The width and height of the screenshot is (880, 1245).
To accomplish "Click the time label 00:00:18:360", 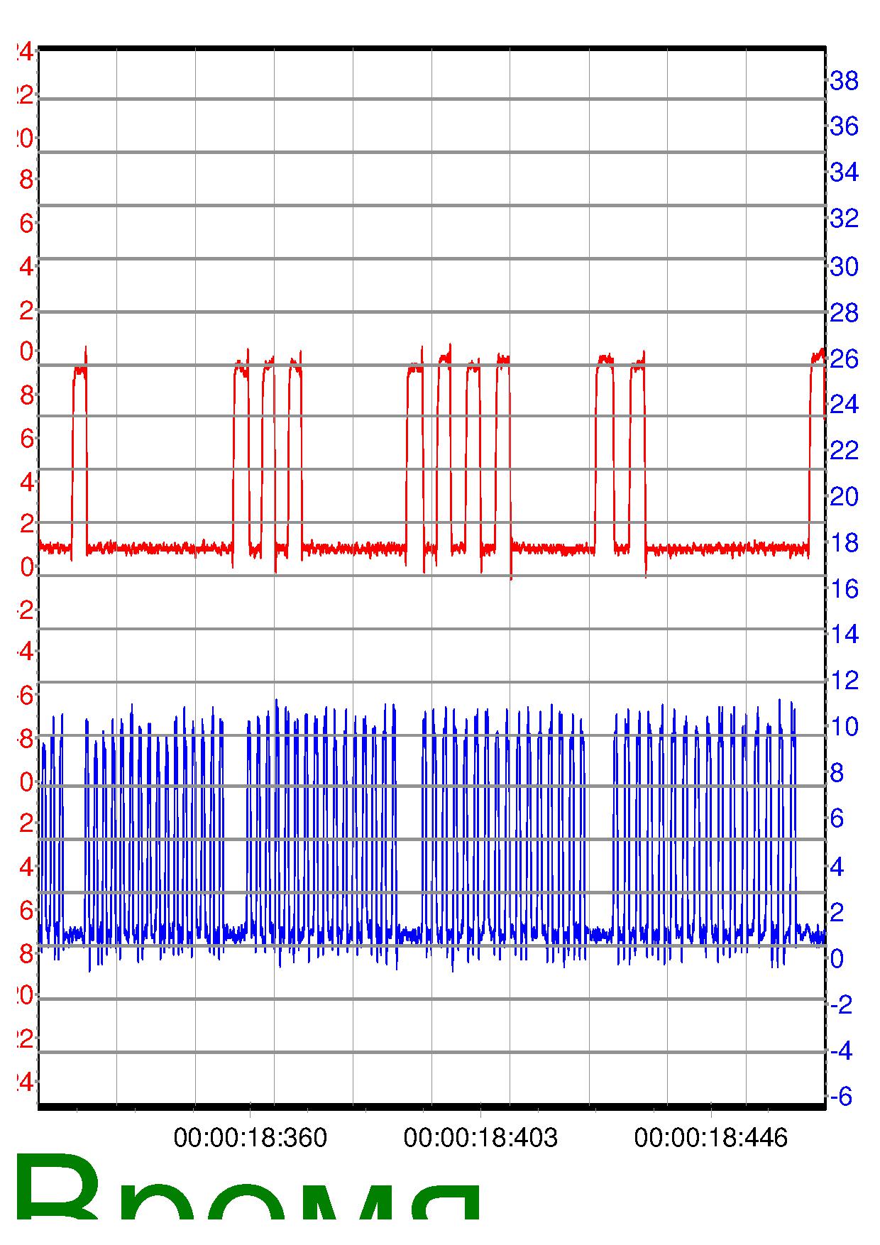I will click(x=251, y=1138).
